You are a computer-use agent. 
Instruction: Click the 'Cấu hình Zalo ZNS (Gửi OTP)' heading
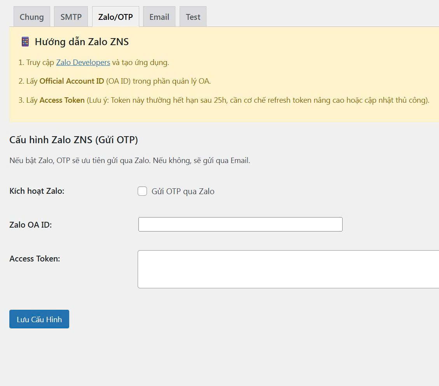click(73, 140)
